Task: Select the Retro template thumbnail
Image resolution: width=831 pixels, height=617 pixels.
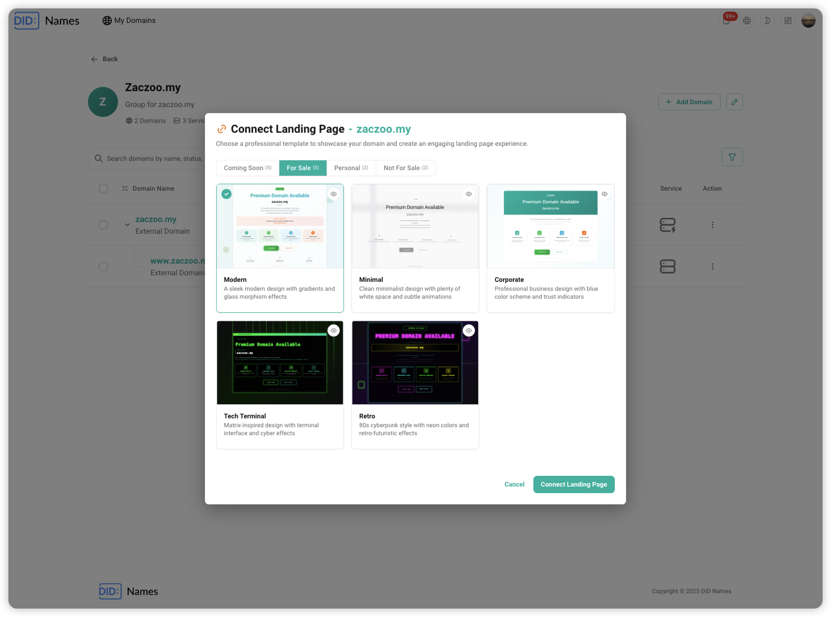Action: click(x=415, y=363)
